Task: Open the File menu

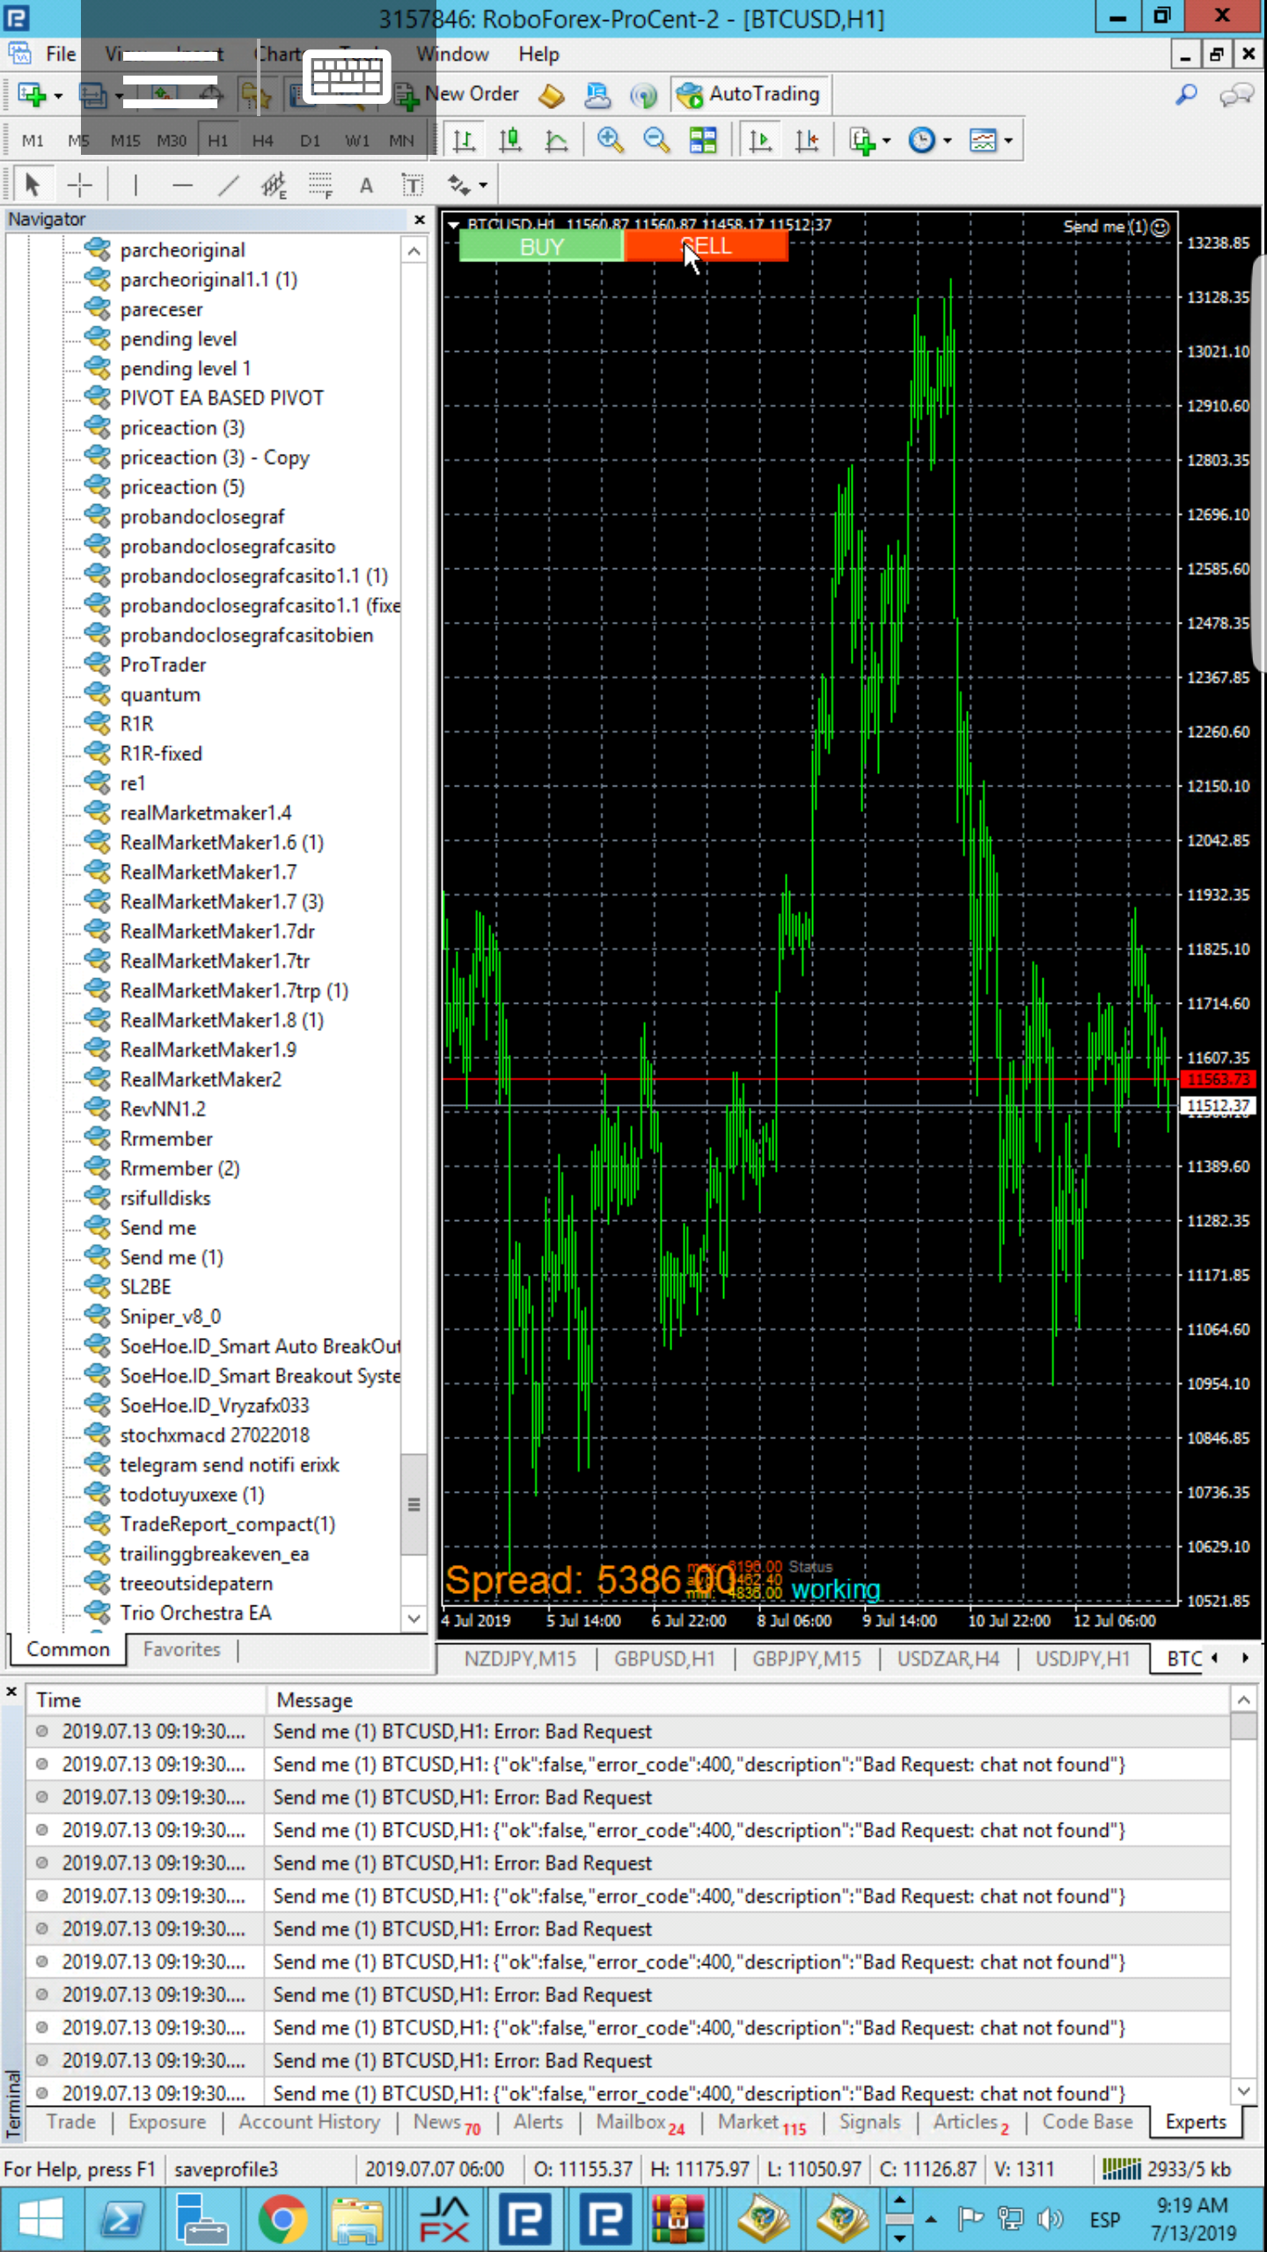Action: tap(61, 55)
